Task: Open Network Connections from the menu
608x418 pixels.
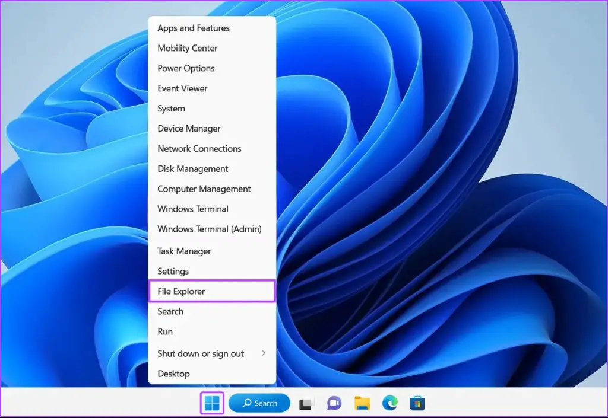Action: coord(199,149)
